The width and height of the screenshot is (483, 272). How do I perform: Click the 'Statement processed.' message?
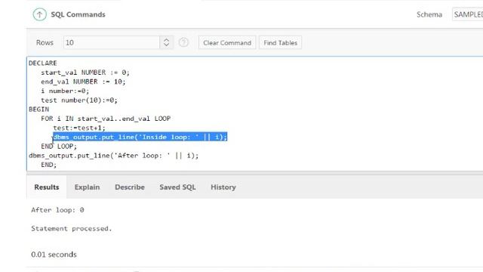coord(72,228)
